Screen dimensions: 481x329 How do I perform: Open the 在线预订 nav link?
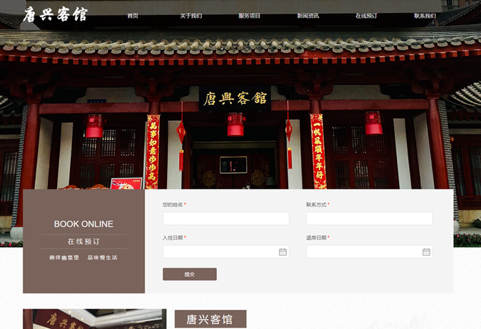[x=366, y=16]
